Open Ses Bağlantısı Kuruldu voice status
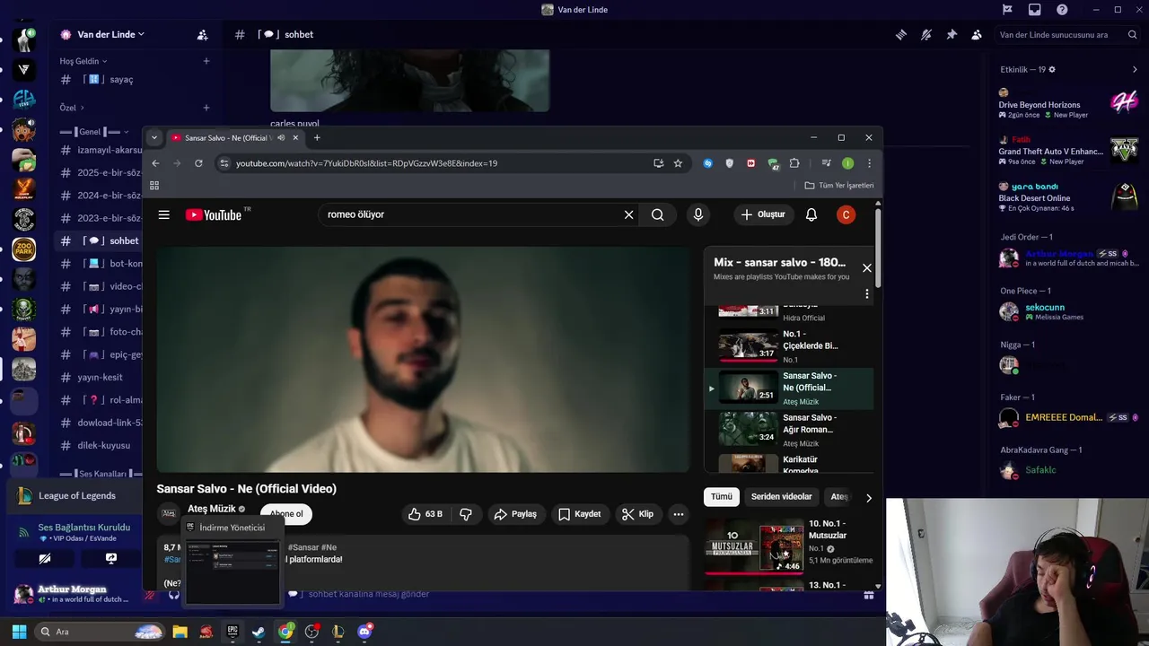 tap(84, 528)
